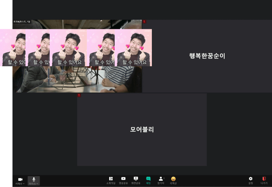272x187 pixels.
Task: Show the 참가자 participants list
Action: pyautogui.click(x=161, y=180)
